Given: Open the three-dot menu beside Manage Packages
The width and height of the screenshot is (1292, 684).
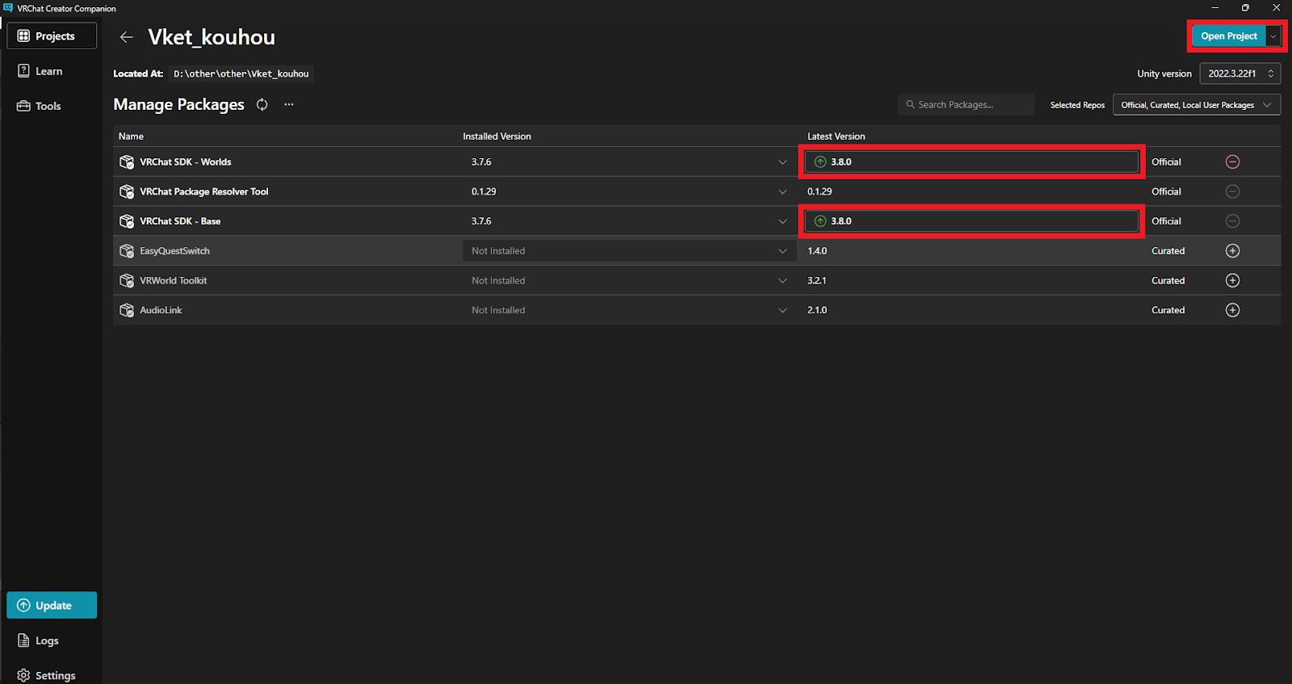Looking at the screenshot, I should [289, 104].
